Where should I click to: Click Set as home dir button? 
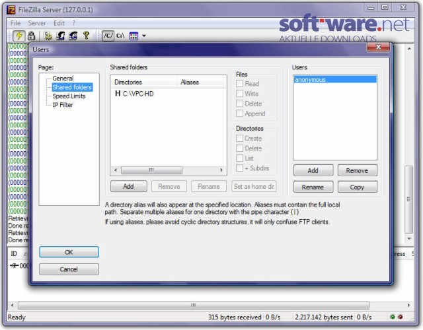pos(254,186)
